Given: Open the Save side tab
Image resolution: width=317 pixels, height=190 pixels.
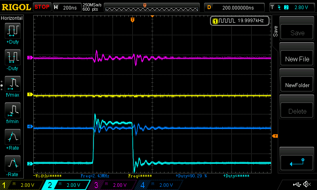Looking at the screenshot, I should point(275,32).
